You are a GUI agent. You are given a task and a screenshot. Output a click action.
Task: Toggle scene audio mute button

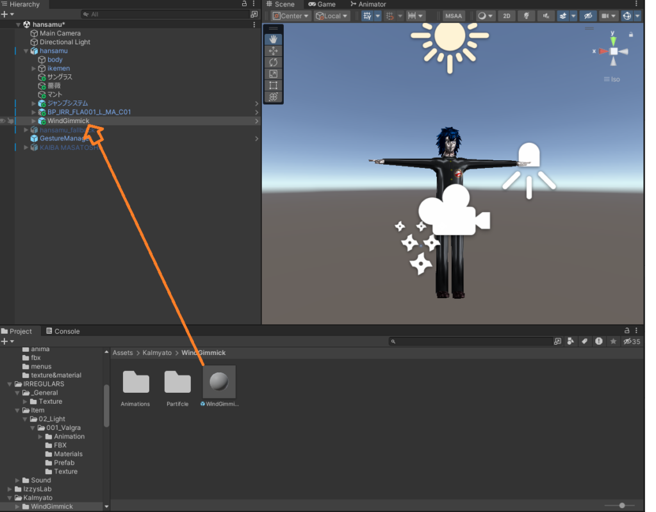tap(546, 16)
